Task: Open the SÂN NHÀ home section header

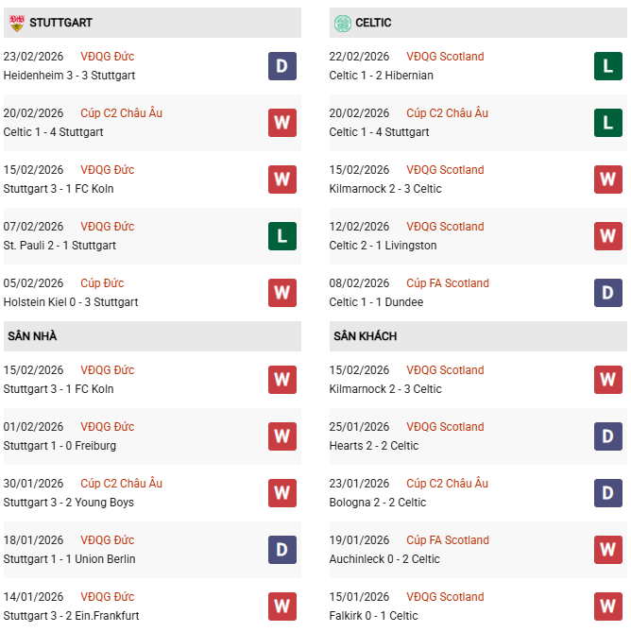Action: (x=31, y=336)
